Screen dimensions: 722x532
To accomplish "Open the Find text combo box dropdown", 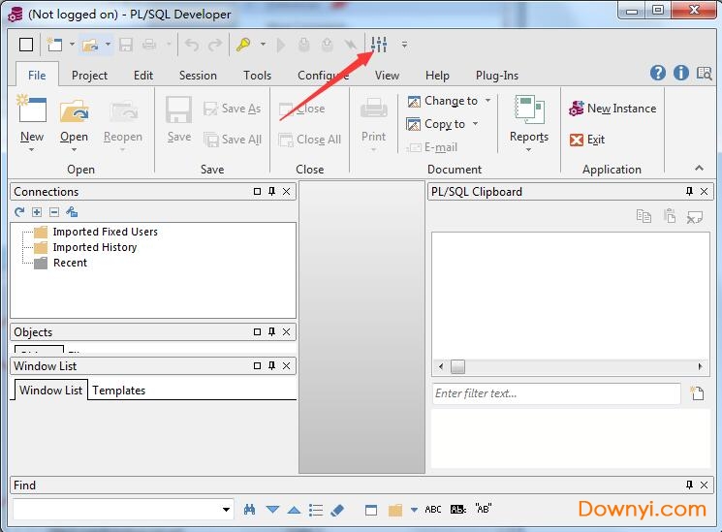I will pos(227,510).
